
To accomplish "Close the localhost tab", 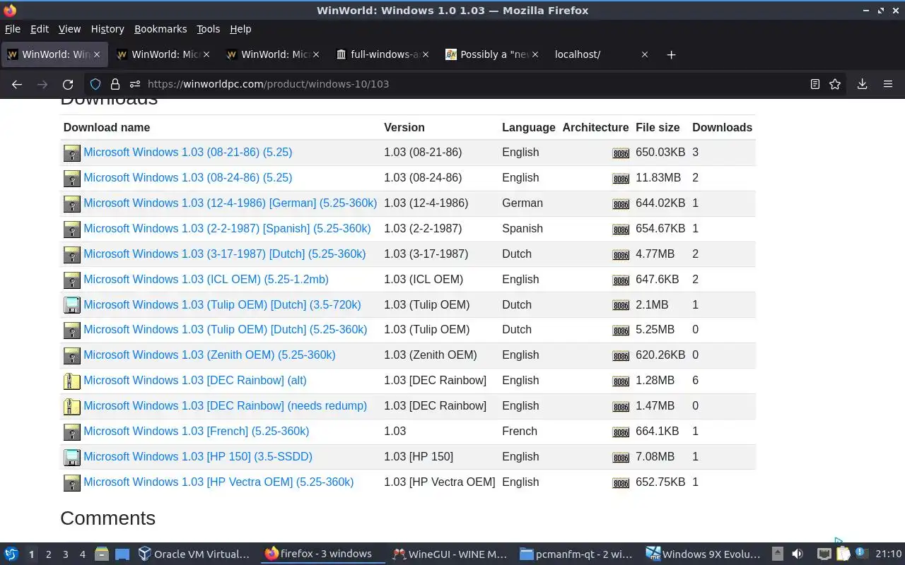I will click(x=644, y=54).
